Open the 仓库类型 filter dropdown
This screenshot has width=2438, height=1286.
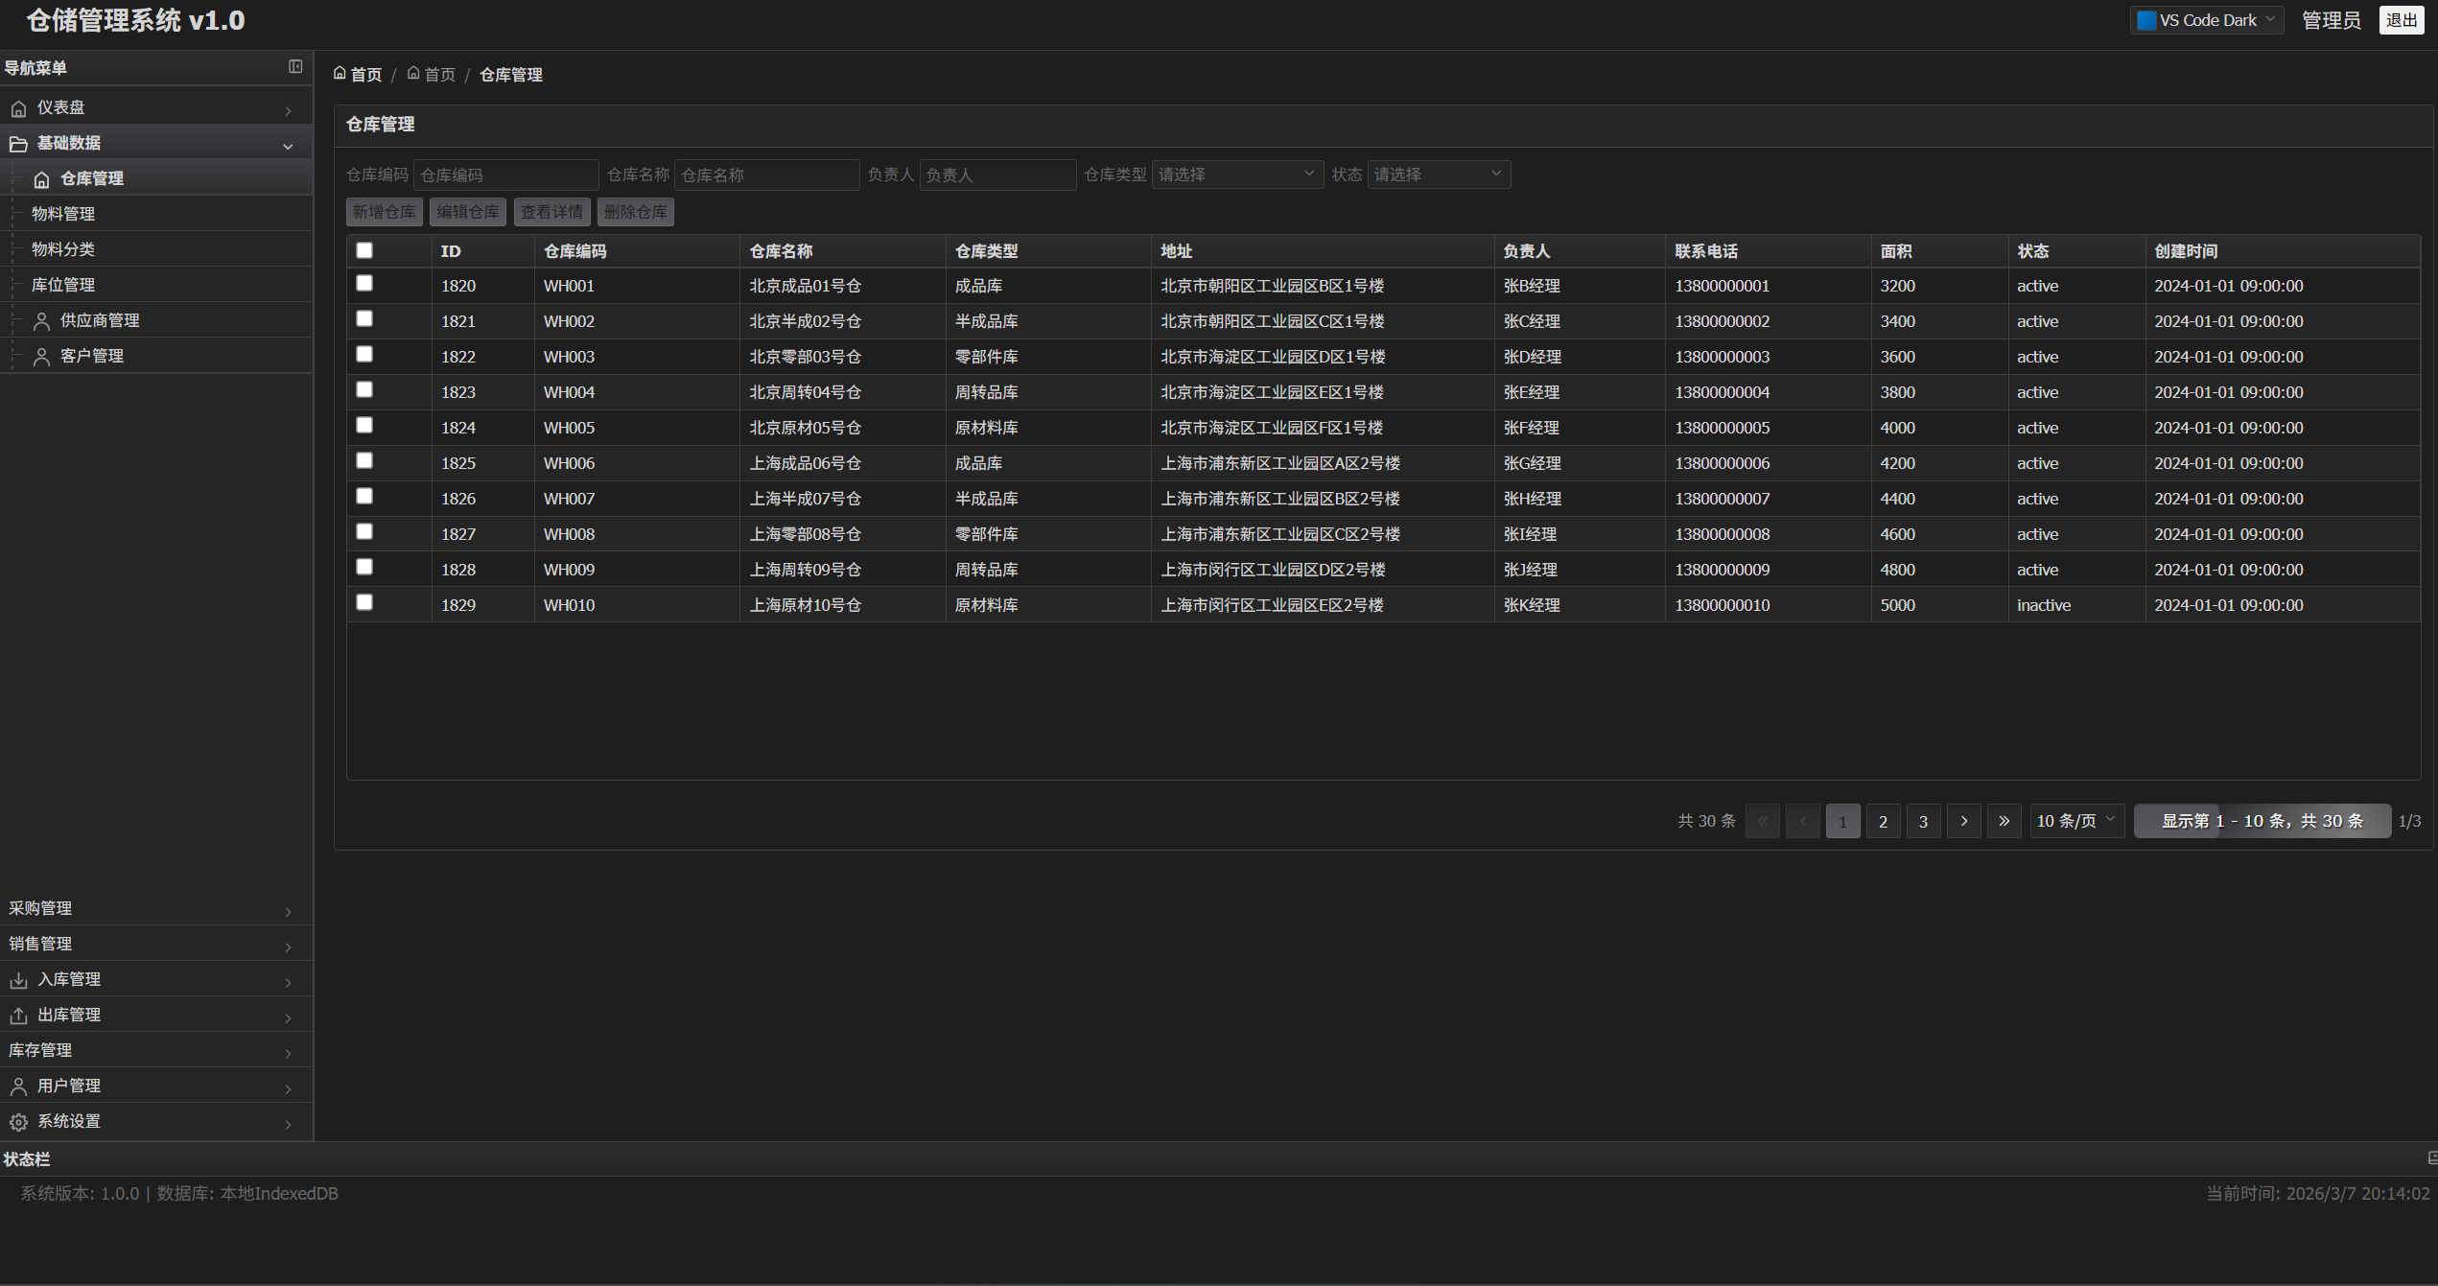1236,175
